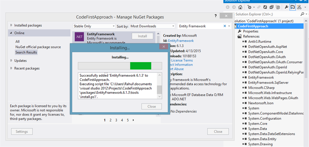Click Forward arrow in Solution Explorer toolbar
Screen dimensions: 309x147
click(x=234, y=7)
